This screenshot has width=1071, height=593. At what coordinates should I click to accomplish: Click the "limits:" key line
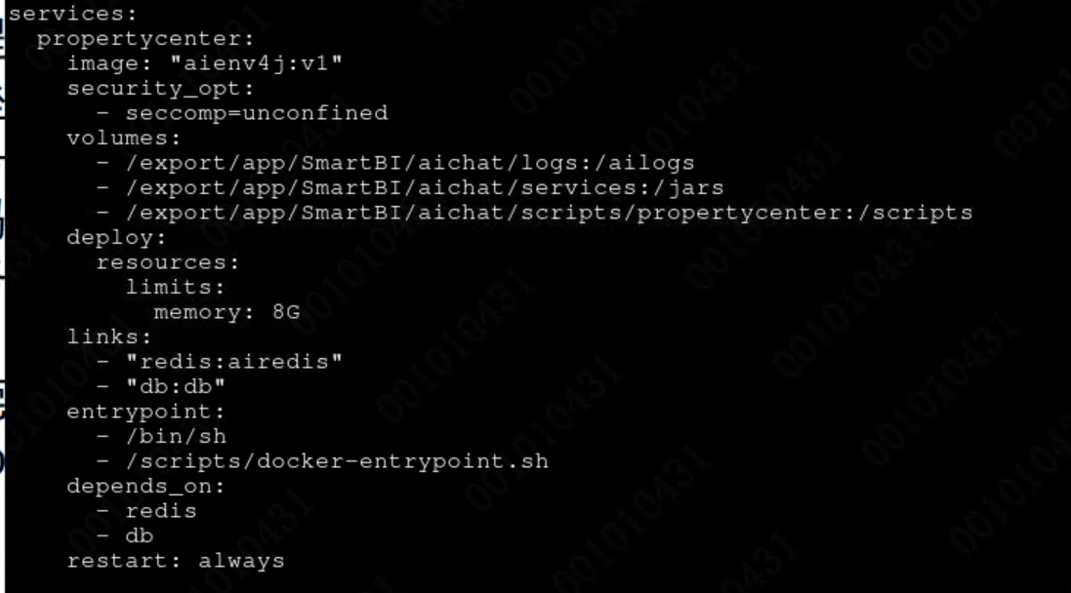tap(176, 288)
